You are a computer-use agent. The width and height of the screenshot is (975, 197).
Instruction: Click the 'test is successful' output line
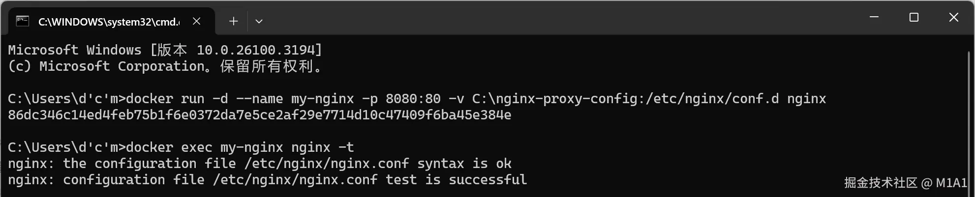(267, 180)
